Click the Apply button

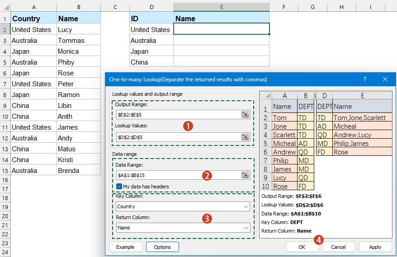pos(375,247)
